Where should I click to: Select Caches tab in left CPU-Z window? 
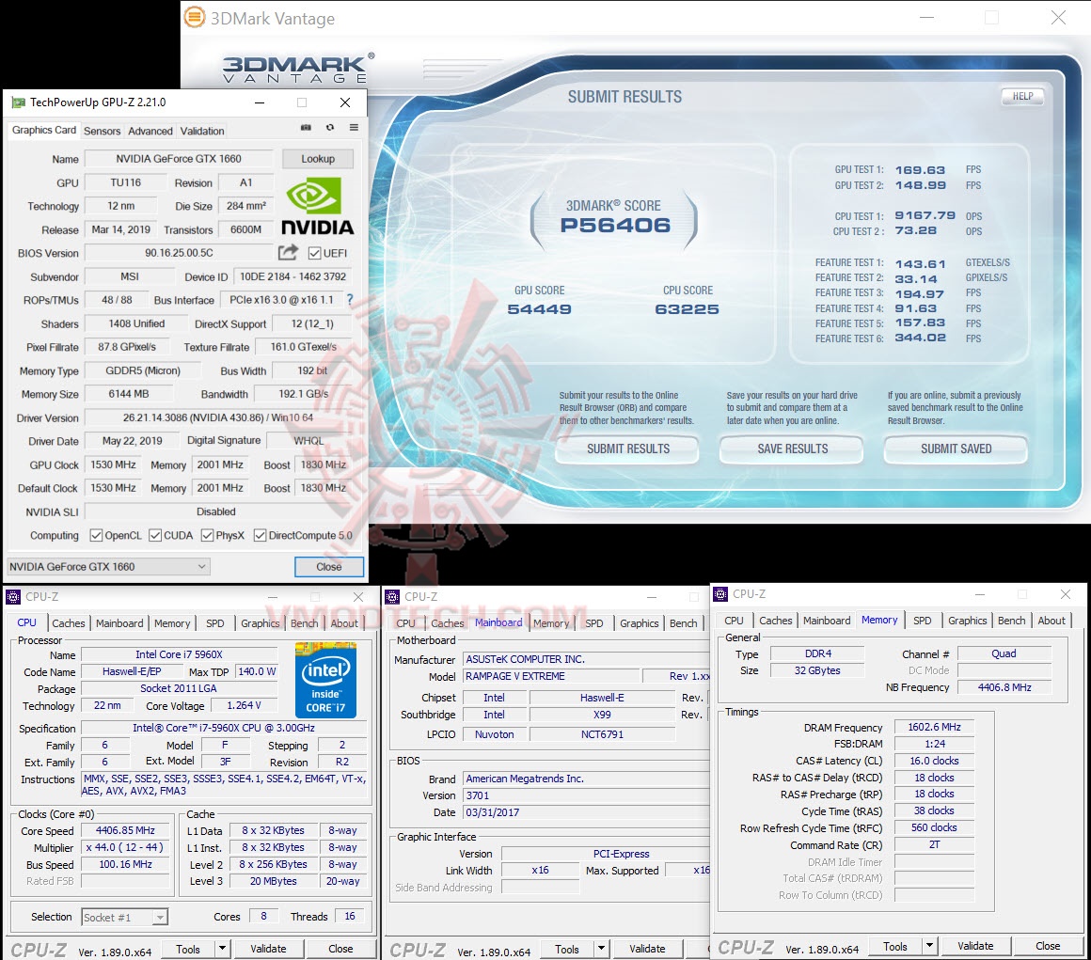pos(68,623)
